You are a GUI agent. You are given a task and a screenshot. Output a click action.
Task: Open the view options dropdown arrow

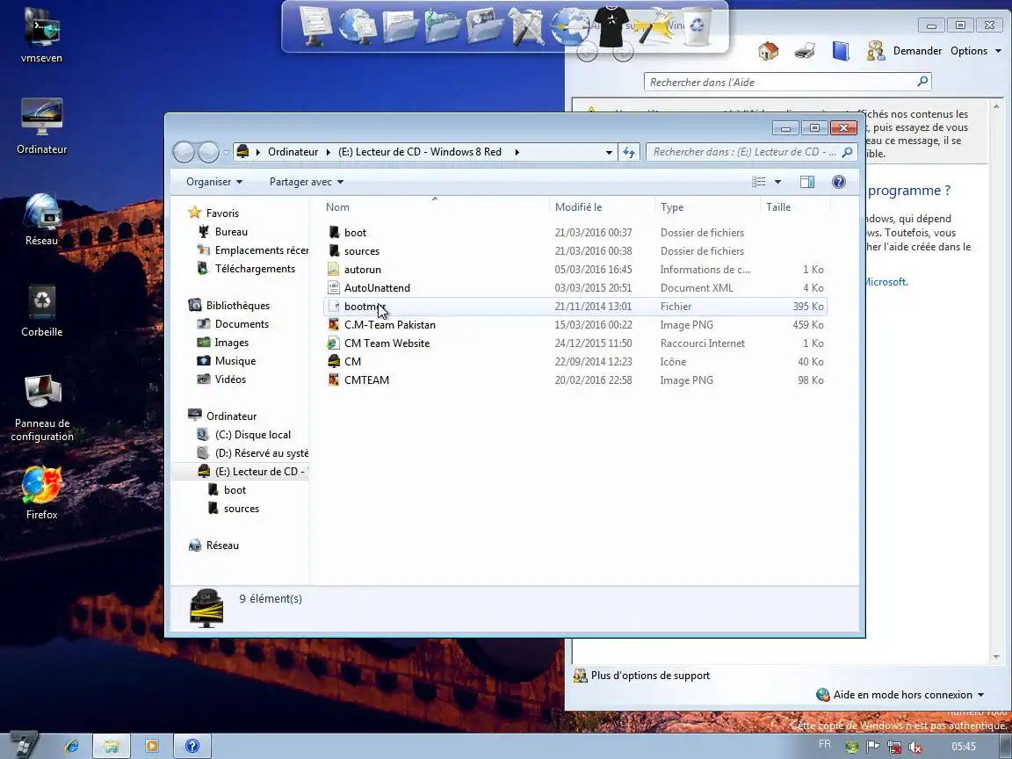777,182
